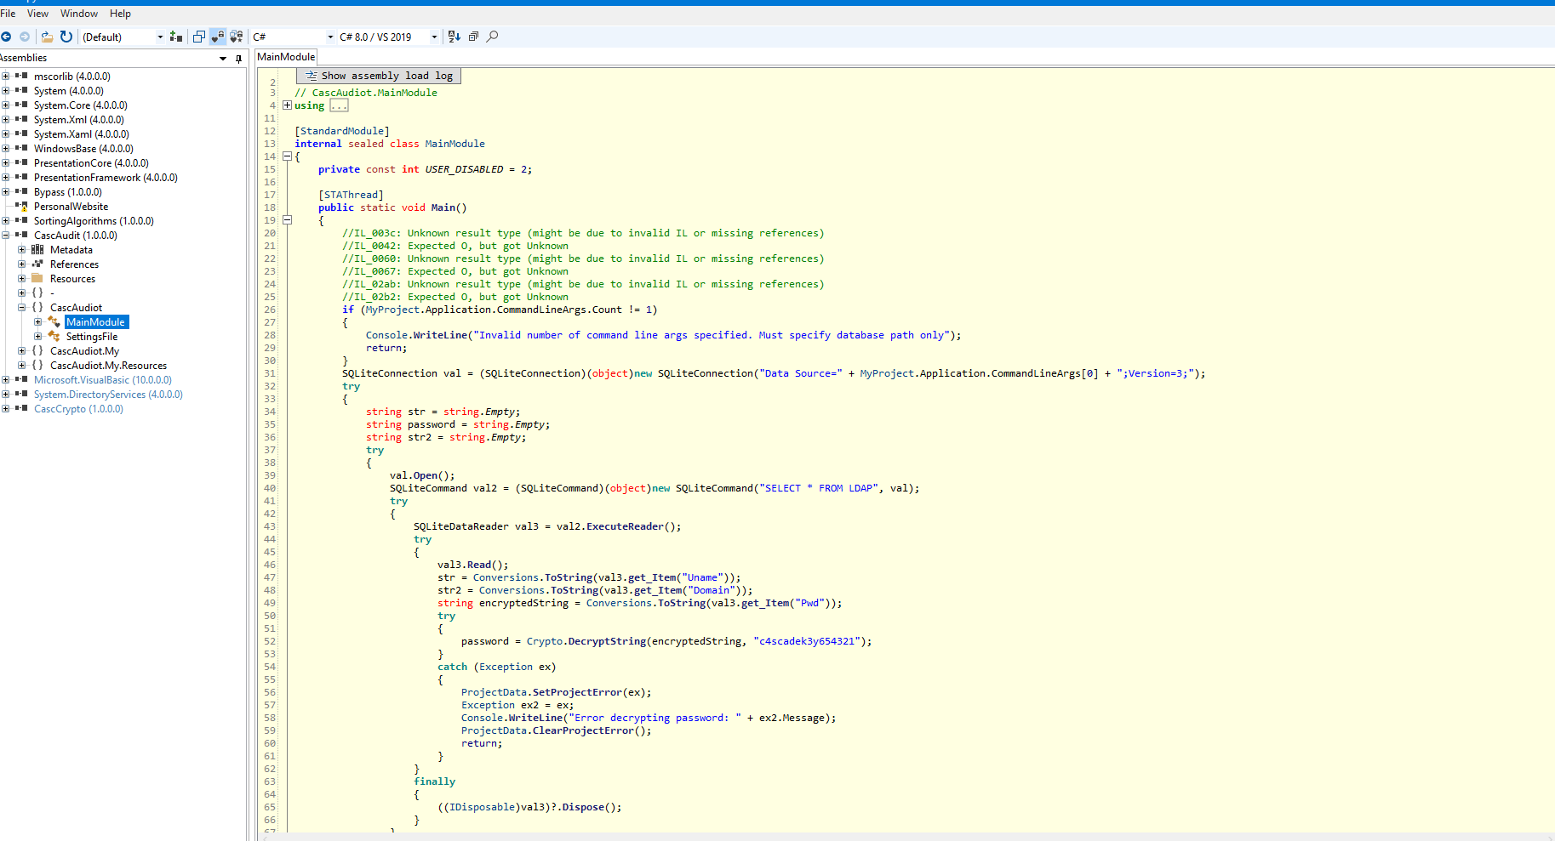Viewport: 1555px width, 841px height.
Task: Open Search with magnifier icon
Action: pyautogui.click(x=492, y=37)
